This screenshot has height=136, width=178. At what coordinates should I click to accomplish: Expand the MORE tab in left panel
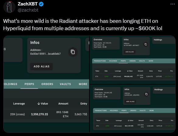click(83, 84)
